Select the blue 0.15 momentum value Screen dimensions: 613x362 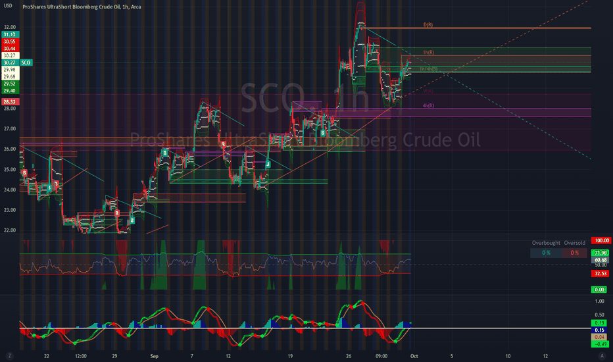[599, 330]
